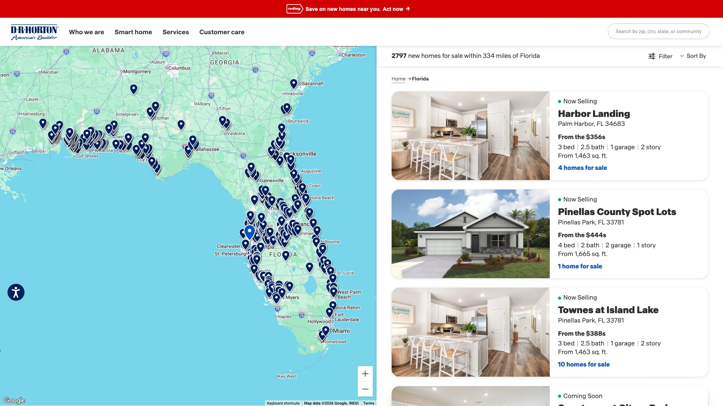Open the Filter panel via its sliders icon
The image size is (723, 406).
pyautogui.click(x=653, y=56)
